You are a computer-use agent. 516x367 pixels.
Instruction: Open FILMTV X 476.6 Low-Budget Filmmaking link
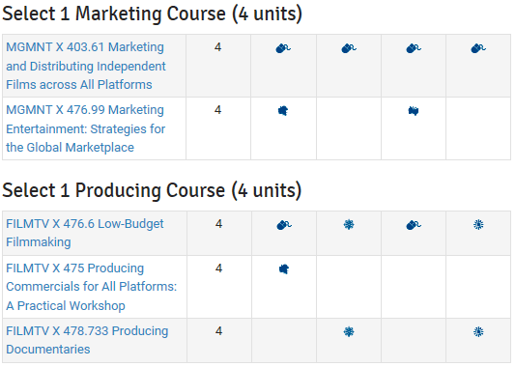pos(85,233)
